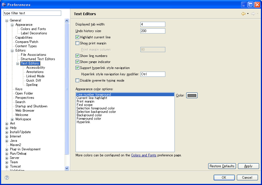Expand the Java preferences node

pos(7,141)
